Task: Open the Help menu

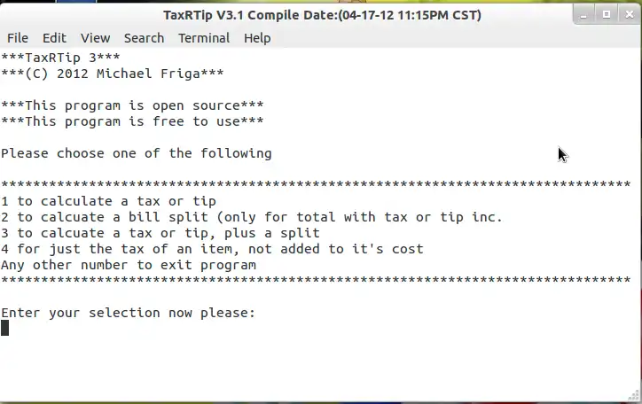Action: 257,38
